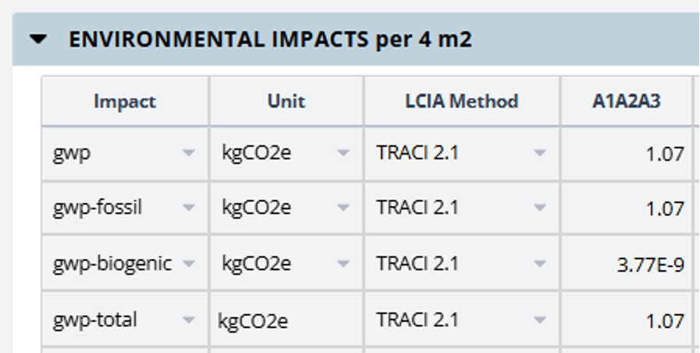Open the unit dropdown in gwp-biogenic row

[343, 264]
